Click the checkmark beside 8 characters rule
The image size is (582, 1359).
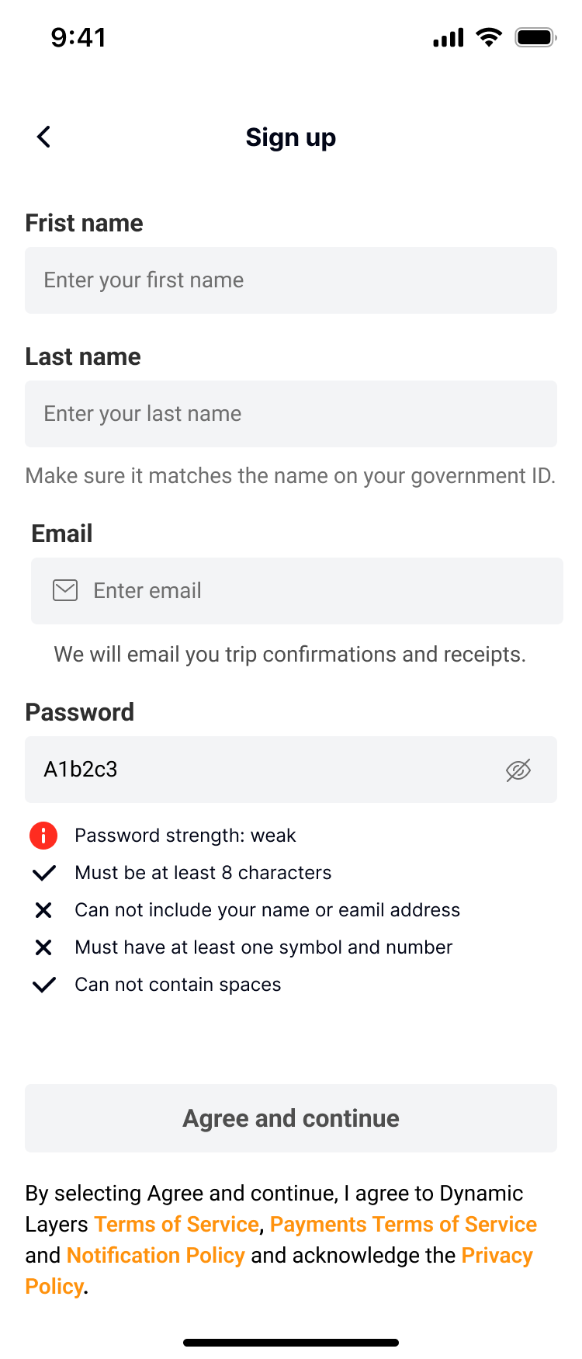point(43,872)
